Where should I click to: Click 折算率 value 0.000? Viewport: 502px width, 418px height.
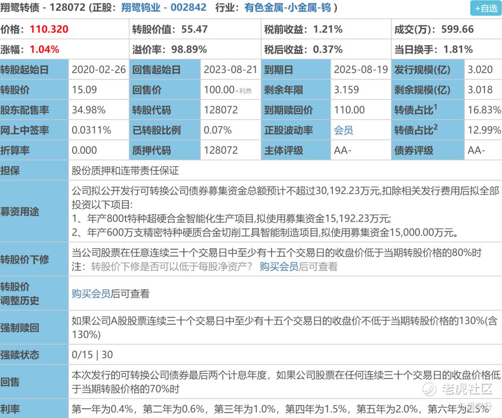coord(84,150)
